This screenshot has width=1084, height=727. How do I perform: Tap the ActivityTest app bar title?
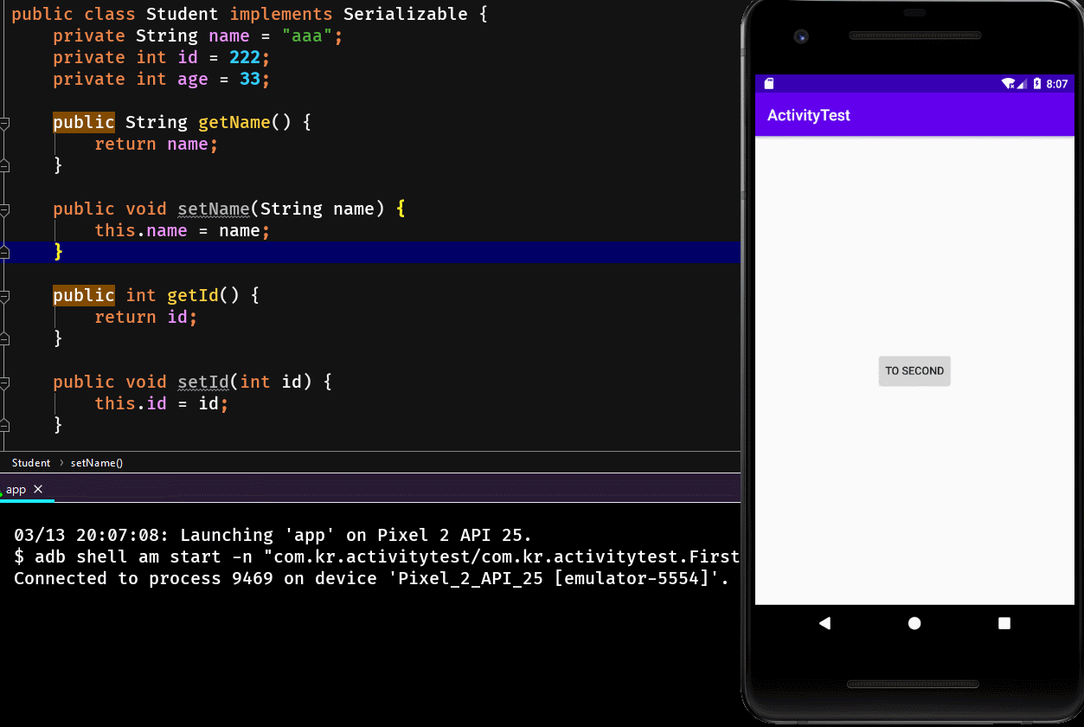tap(809, 115)
